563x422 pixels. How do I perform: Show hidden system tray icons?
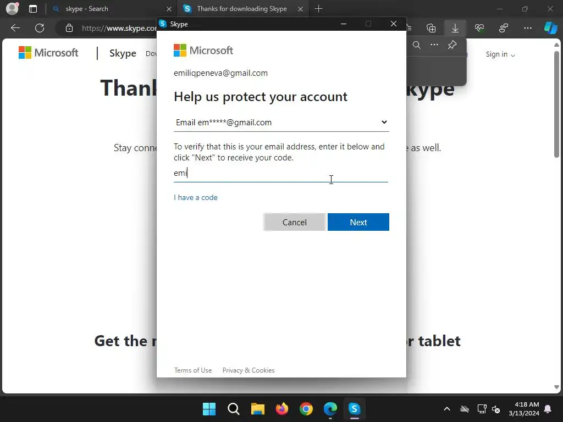pyautogui.click(x=446, y=409)
